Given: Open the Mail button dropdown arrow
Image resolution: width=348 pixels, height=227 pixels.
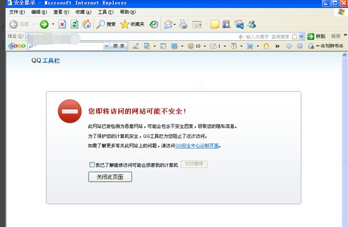Looking at the screenshot, I should coord(175,24).
